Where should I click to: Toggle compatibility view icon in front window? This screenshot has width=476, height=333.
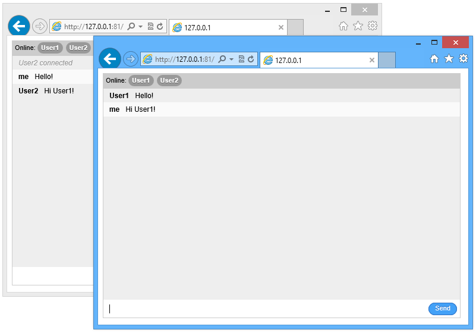[x=241, y=59]
